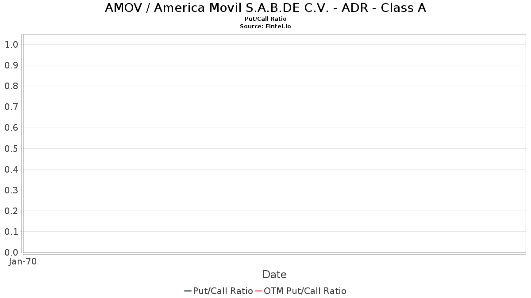This screenshot has height=298, width=531.
Task: Click the Date axis title
Action: click(x=274, y=275)
